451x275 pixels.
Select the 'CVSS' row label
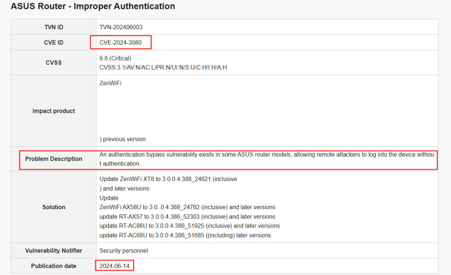pos(54,63)
